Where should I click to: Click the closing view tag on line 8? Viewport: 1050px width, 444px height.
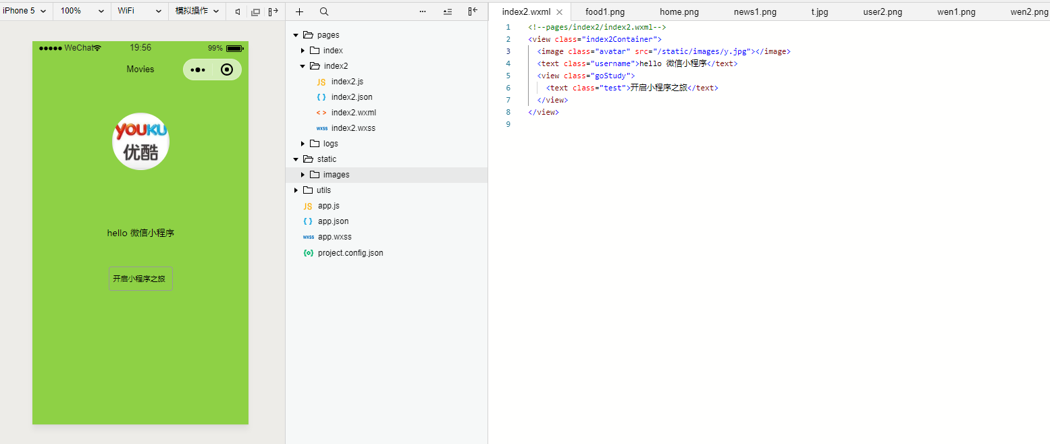(543, 112)
